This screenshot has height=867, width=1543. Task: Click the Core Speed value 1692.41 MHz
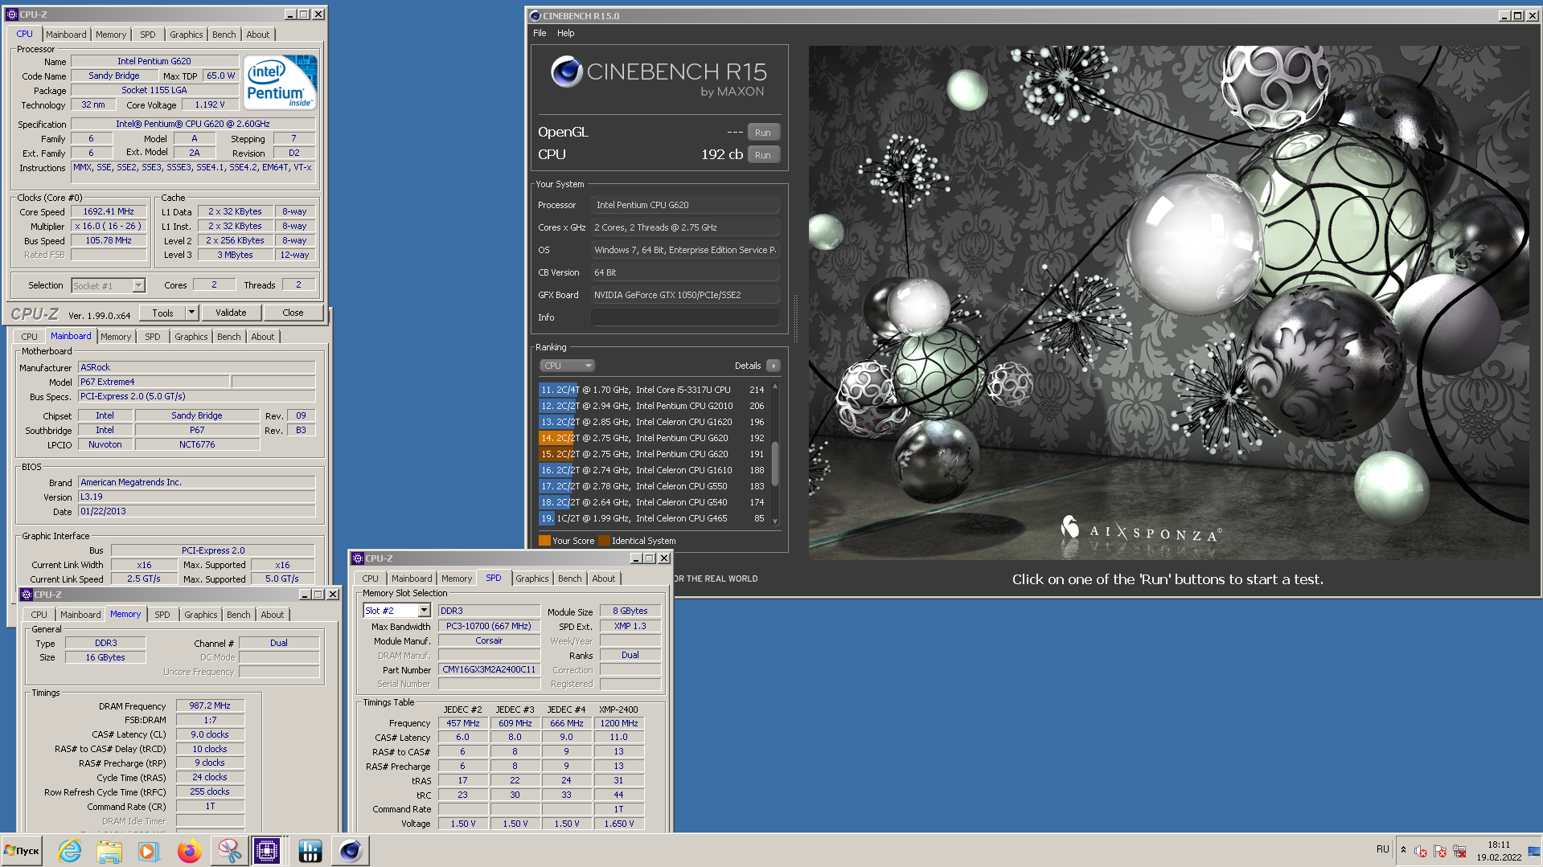click(109, 212)
